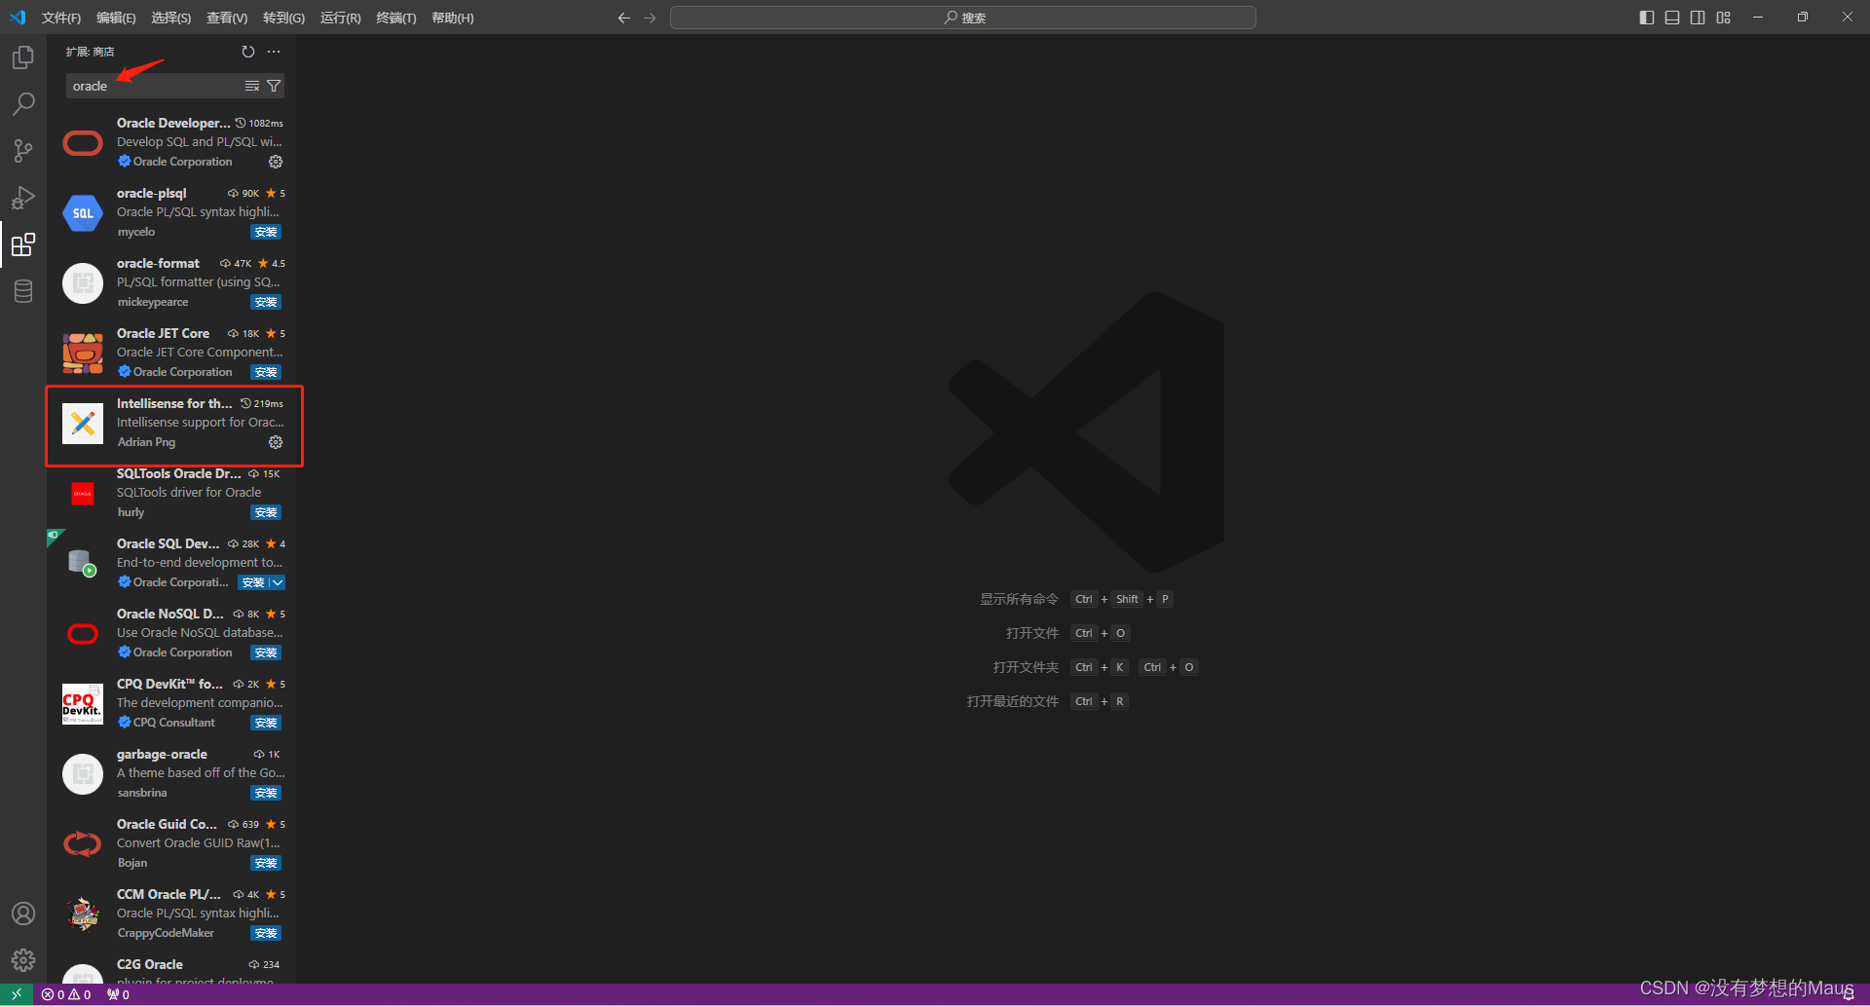Clear extensions search results
This screenshot has height=1007, width=1870.
(x=252, y=87)
